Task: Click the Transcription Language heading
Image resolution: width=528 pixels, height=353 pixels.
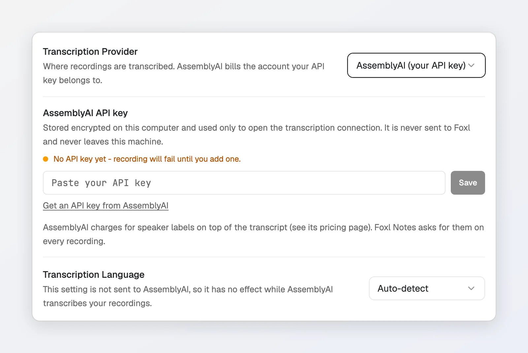Action: (94, 274)
